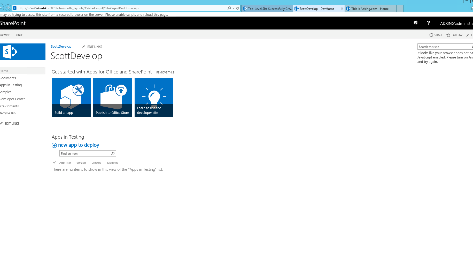Viewport: 473px width, 261px height.
Task: Open Learn to use the developer site tile
Action: click(154, 97)
